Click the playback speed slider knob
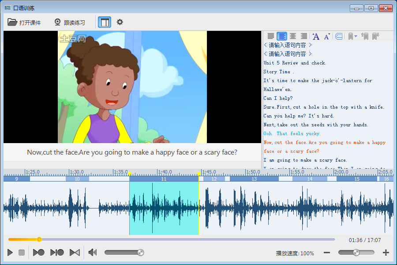The image size is (397, 265). coord(356,253)
